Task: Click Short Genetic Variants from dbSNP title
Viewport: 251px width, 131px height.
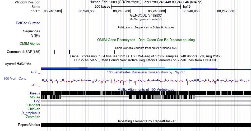Action: point(146,48)
